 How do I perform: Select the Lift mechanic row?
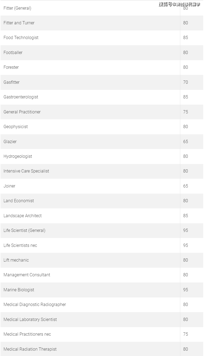point(102,260)
